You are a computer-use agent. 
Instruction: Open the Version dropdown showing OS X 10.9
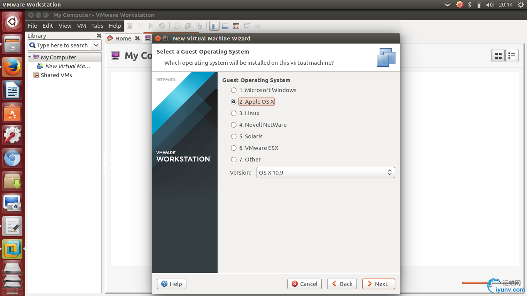(326, 173)
